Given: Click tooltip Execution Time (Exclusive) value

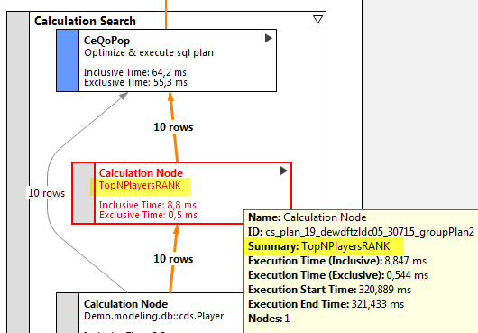Looking at the screenshot, I should [408, 275].
